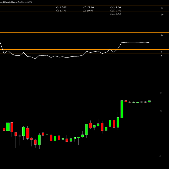Click the '14' price axis label

point(162,35)
